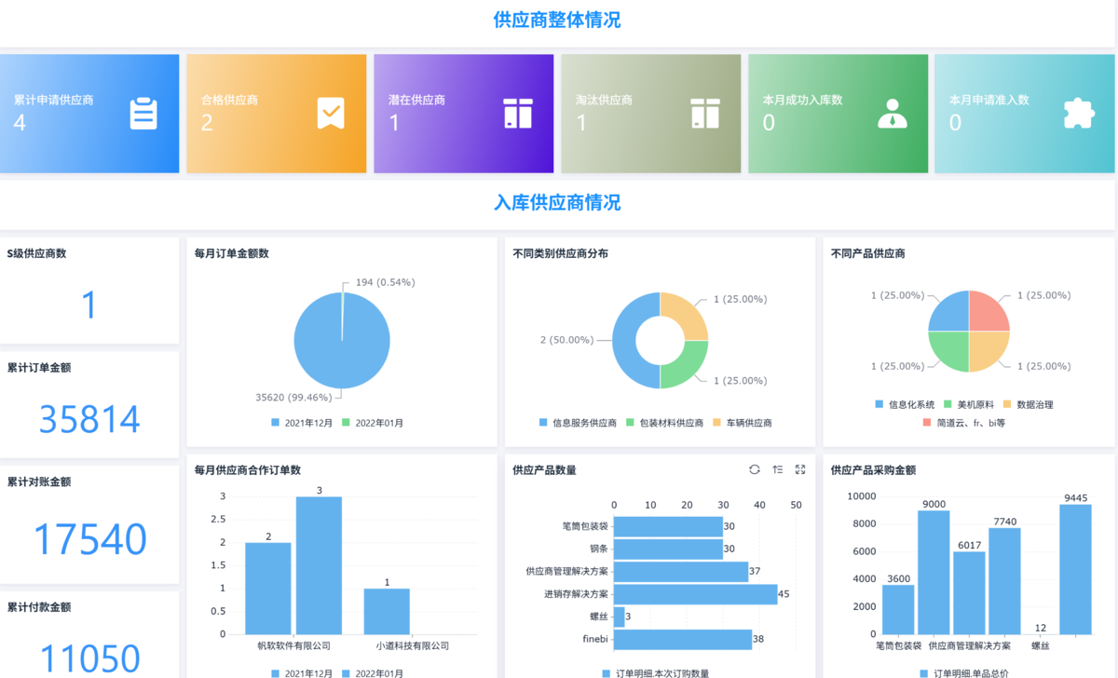Click the 钢条 bar valued 30
The image size is (1118, 678).
coord(668,549)
